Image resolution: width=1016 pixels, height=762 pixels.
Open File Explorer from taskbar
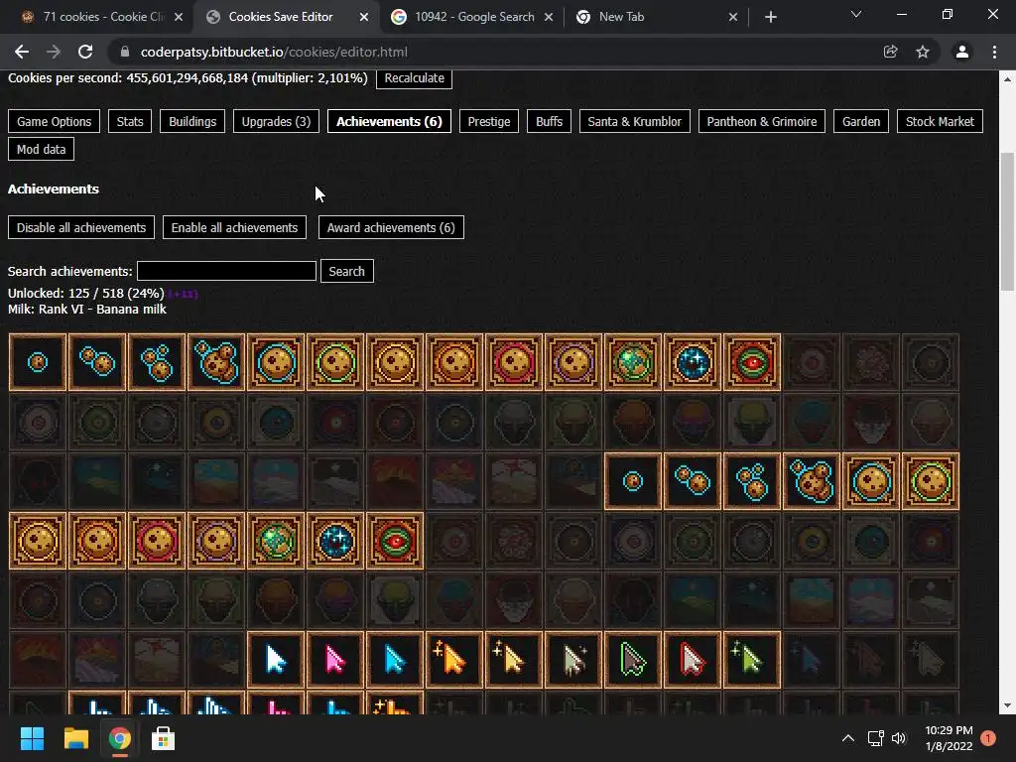click(75, 738)
